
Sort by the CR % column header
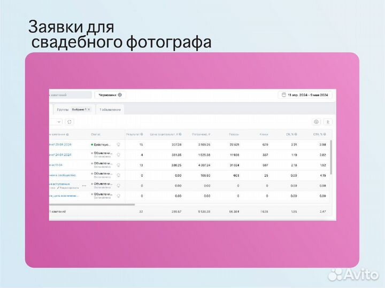click(290, 135)
